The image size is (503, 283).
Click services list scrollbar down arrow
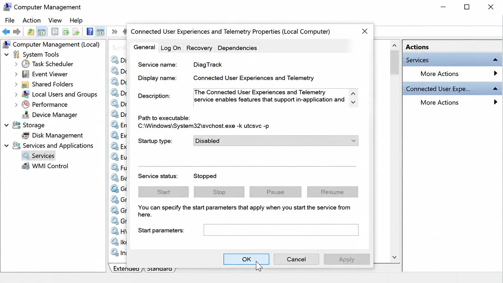[394, 257]
